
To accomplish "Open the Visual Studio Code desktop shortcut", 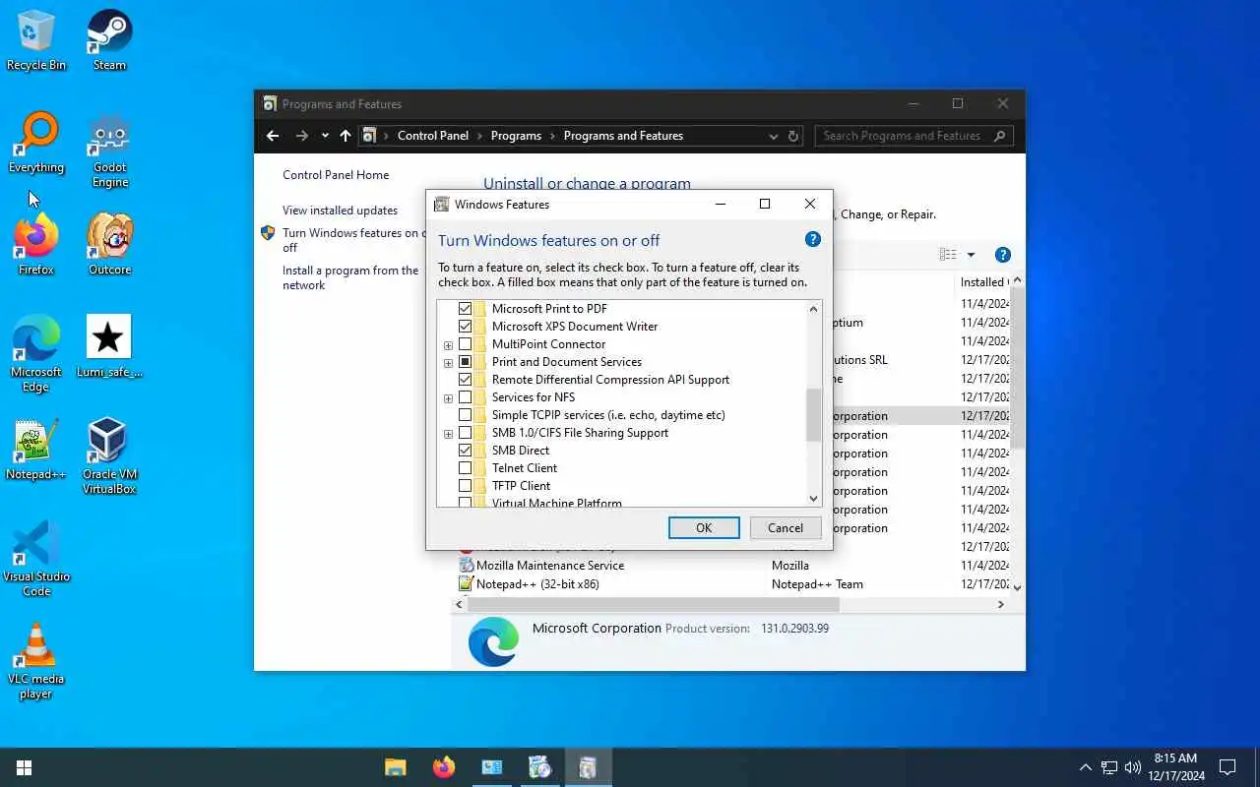I will tap(36, 559).
